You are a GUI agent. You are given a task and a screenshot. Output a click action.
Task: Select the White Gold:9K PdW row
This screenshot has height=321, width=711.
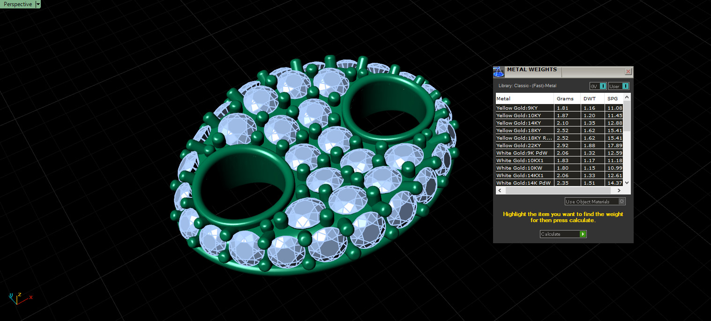(x=560, y=153)
